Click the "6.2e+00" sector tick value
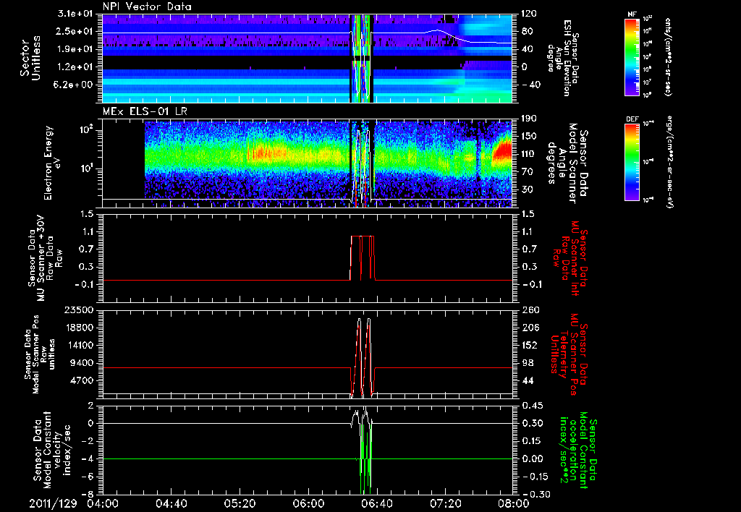 75,85
